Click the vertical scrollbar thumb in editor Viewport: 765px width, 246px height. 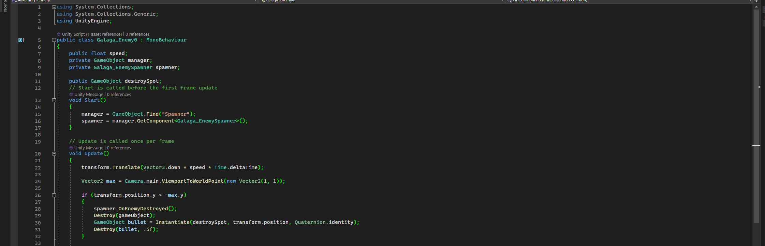click(756, 116)
